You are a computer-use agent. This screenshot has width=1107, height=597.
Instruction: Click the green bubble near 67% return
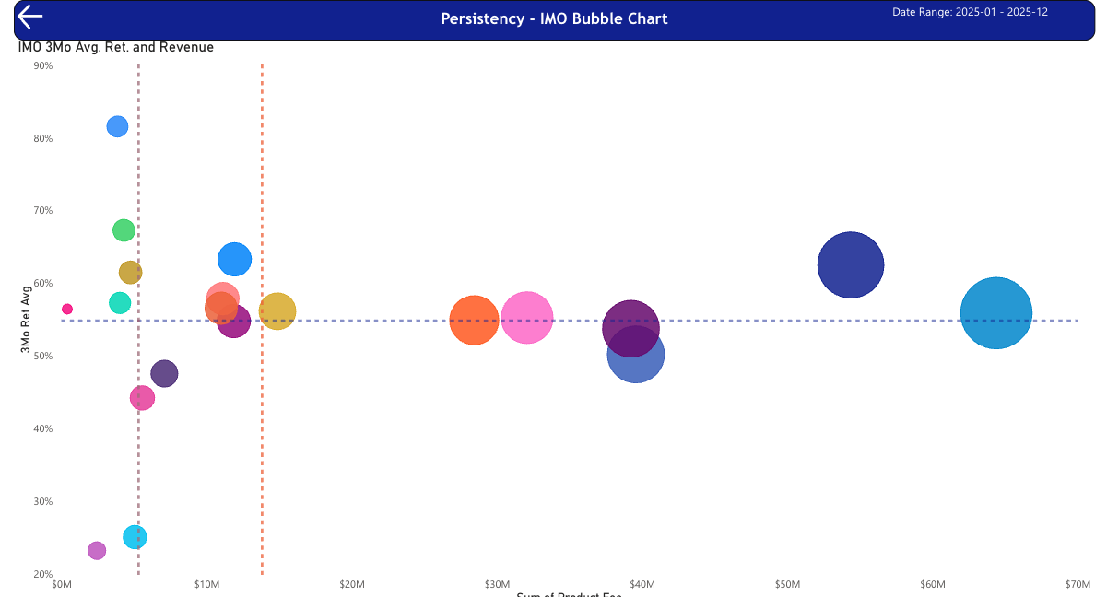click(x=124, y=229)
